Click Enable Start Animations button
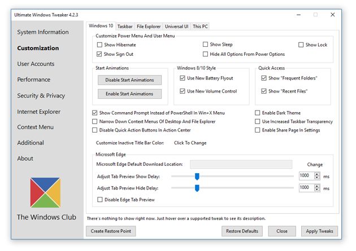The width and height of the screenshot is (356, 251). [129, 94]
